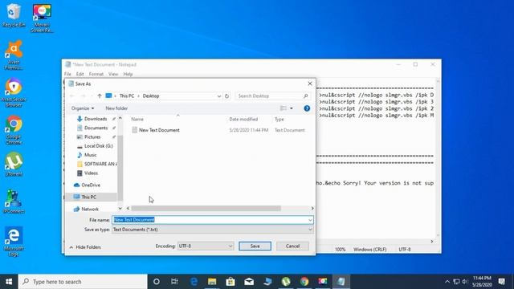514x289 pixels.
Task: Select Pictures in navigation pane
Action: tap(92, 137)
